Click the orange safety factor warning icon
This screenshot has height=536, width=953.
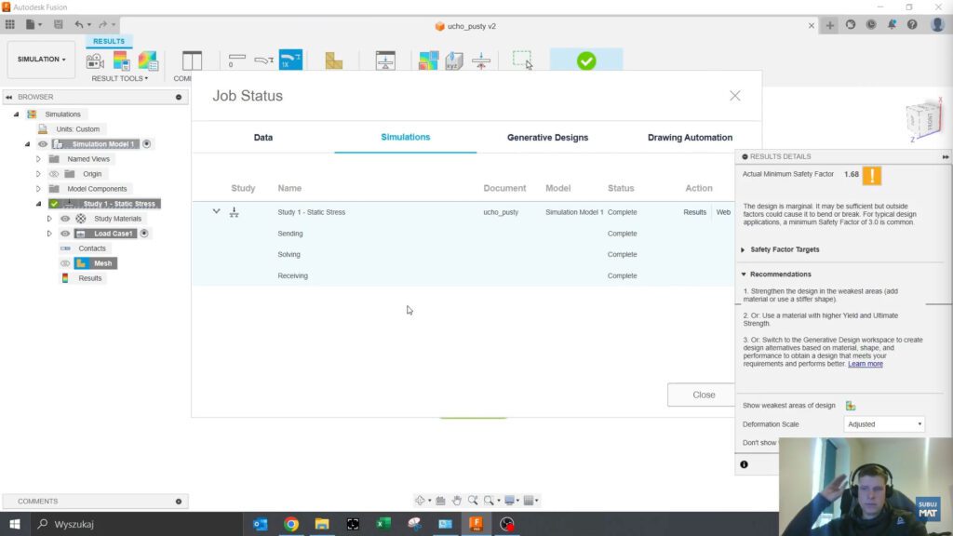pos(871,175)
